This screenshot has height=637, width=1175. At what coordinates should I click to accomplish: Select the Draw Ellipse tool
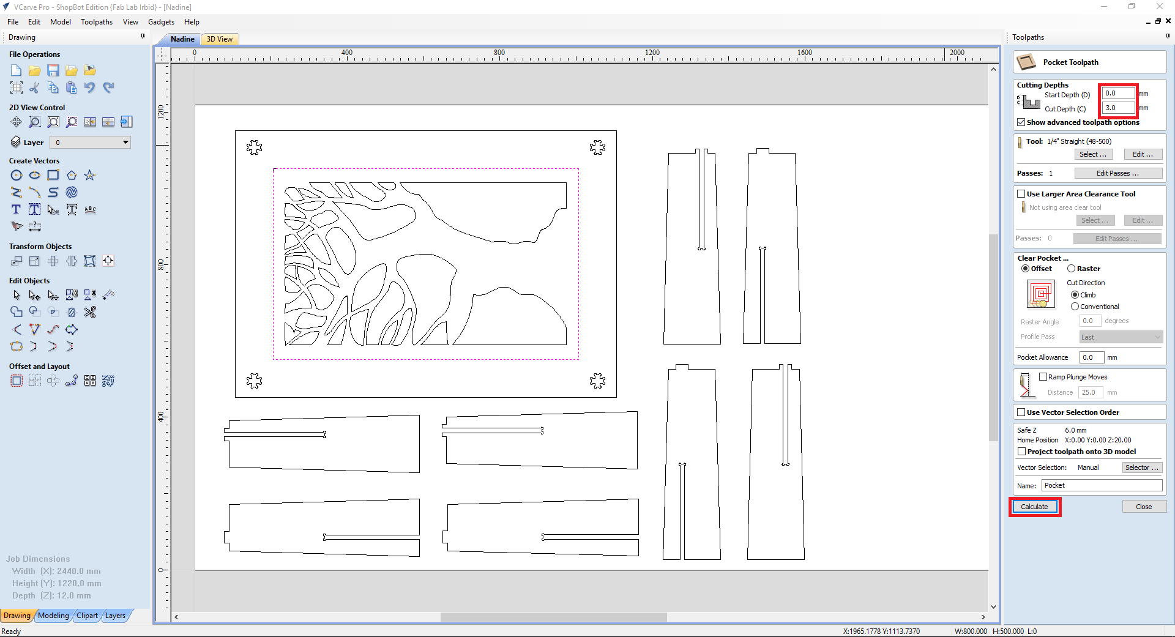click(35, 175)
